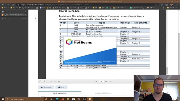Add this page to favorites with the star icon
Screen dimensions: 180x101
[x=156, y=5]
